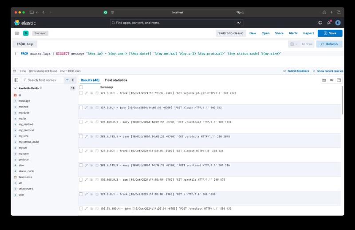Click Inspect in the top menu
Image resolution: width=355 pixels, height=230 pixels.
308,33
